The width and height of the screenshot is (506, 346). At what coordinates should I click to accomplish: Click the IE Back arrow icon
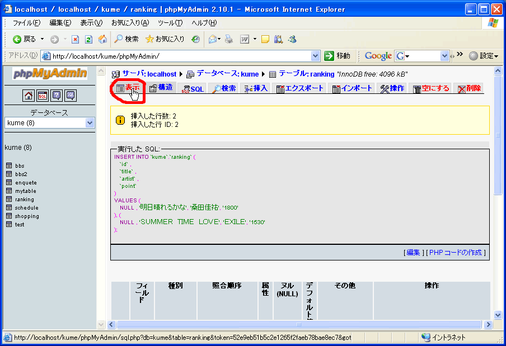coord(17,39)
